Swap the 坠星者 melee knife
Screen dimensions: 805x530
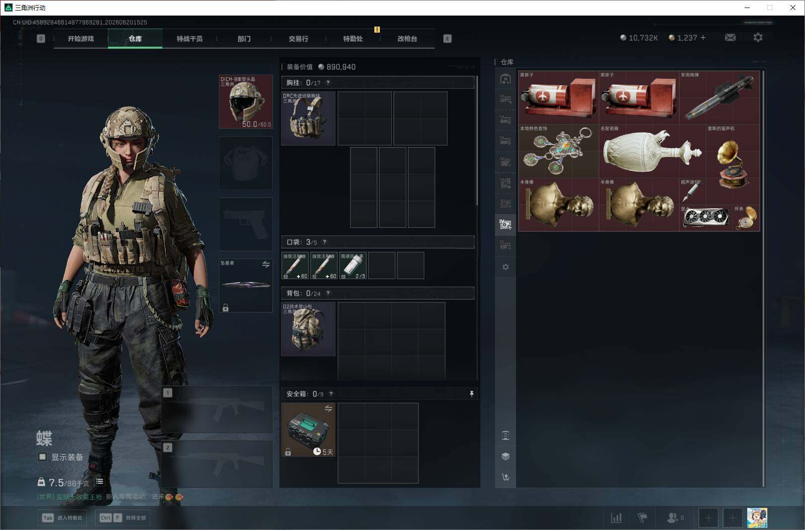coord(266,264)
